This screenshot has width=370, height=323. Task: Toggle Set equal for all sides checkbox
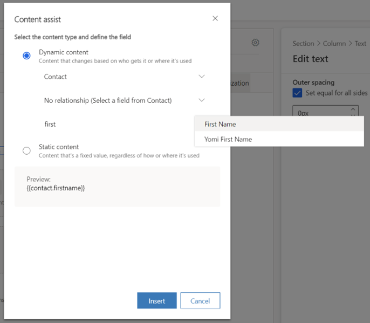point(297,93)
